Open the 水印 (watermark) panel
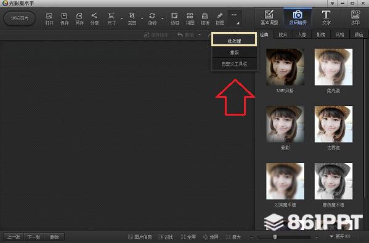The width and height of the screenshot is (369, 243). 355,18
